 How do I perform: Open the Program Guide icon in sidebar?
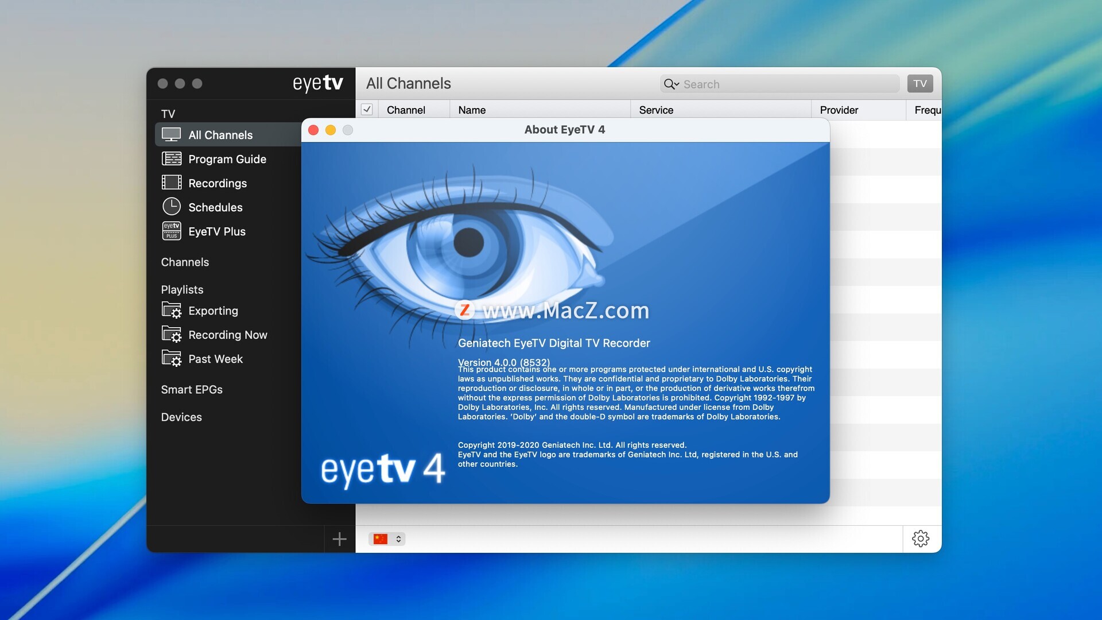click(x=171, y=159)
